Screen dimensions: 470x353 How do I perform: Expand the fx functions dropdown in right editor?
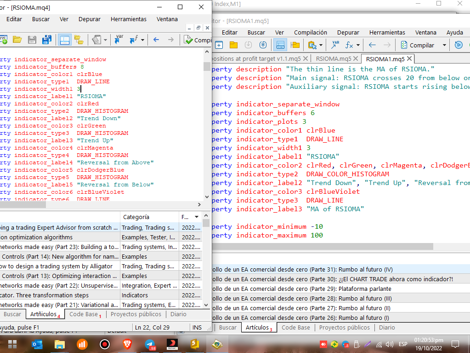[x=358, y=45]
